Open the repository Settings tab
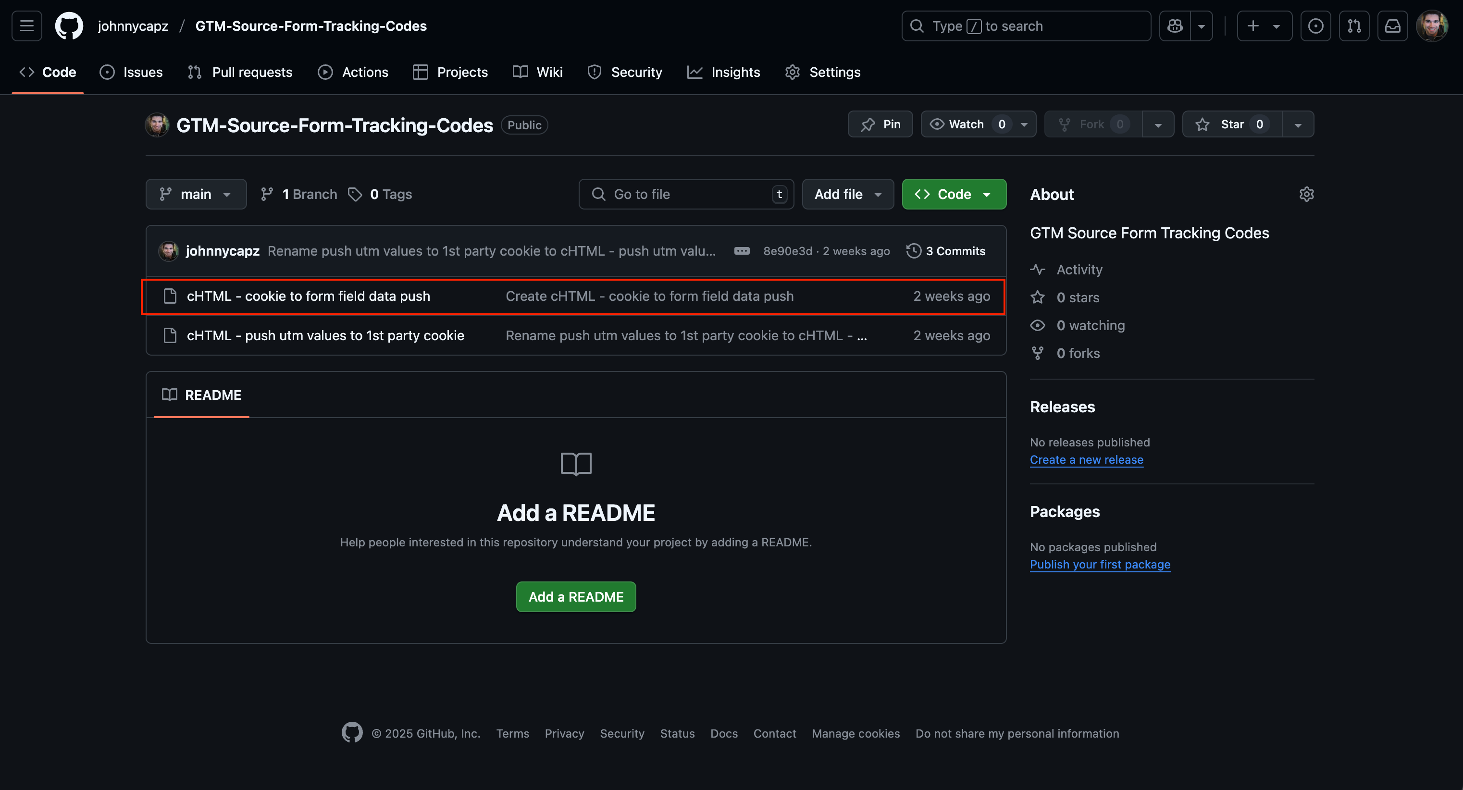 coord(823,72)
